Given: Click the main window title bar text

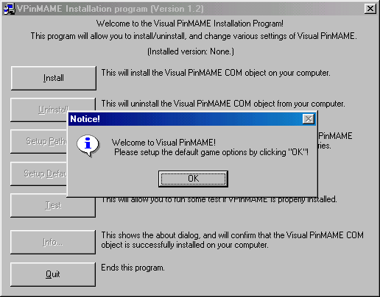Looking at the screenshot, I should 110,9.
